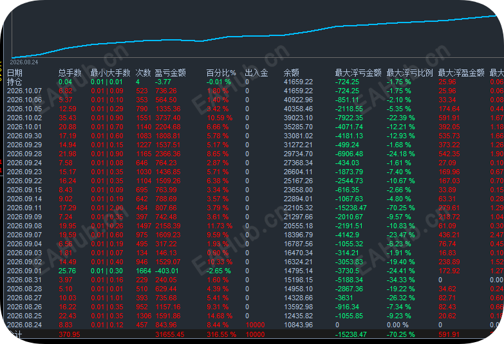
Task: Select the 2026.08.26 date row
Action: click(x=24, y=307)
